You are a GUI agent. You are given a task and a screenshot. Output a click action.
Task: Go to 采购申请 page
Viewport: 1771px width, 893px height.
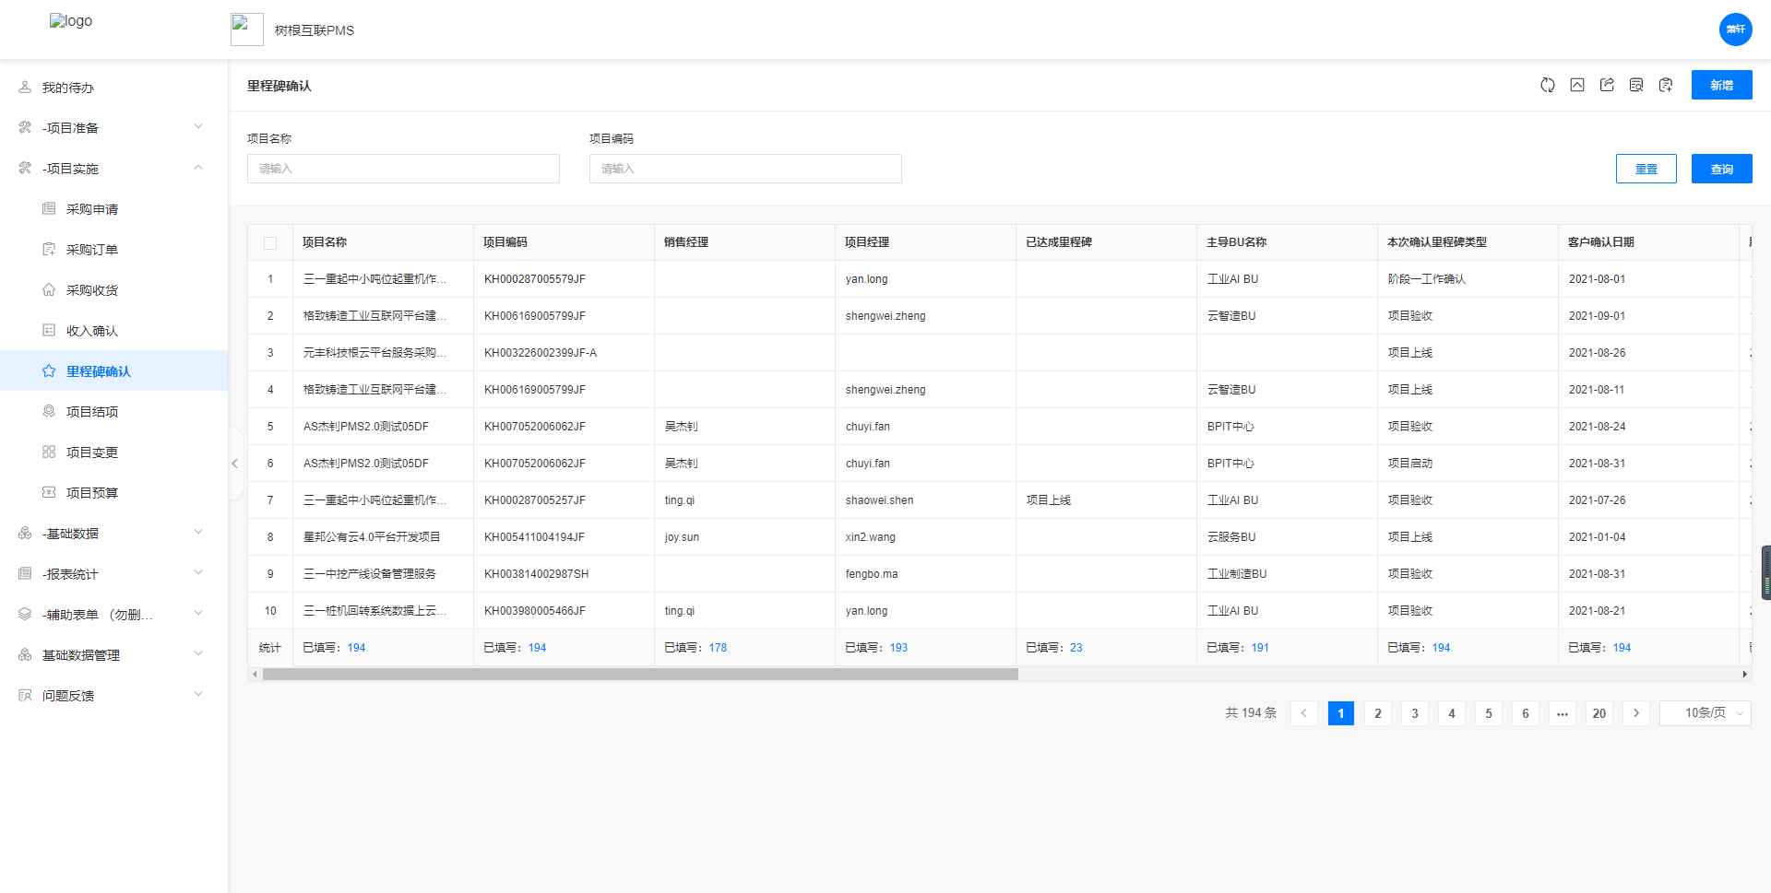(114, 209)
